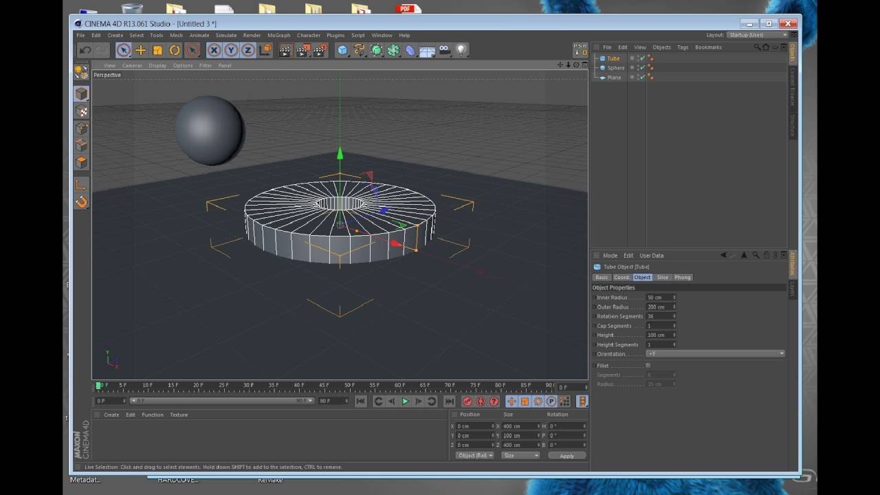Viewport: 880px width, 495px height.
Task: Open the spline tools icon
Action: pyautogui.click(x=360, y=50)
